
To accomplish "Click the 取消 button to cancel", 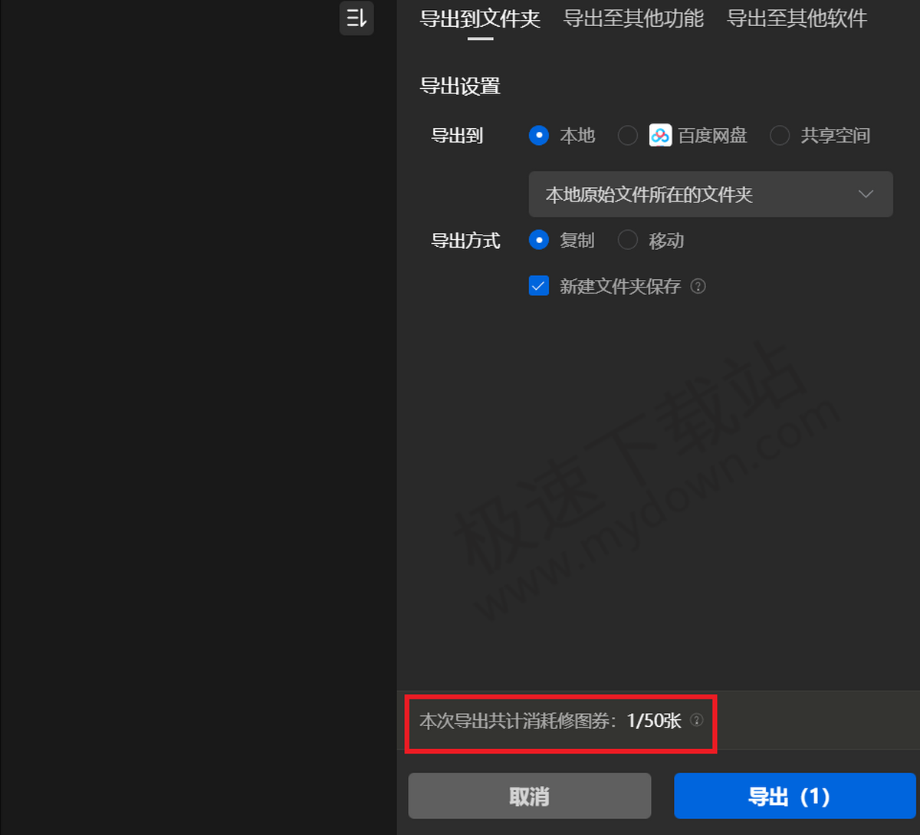I will pos(530,795).
